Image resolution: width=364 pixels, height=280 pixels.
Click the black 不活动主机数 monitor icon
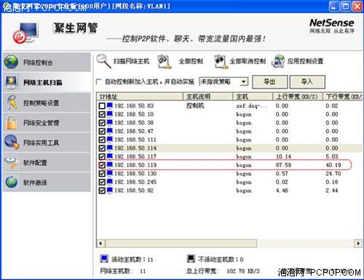(x=191, y=259)
